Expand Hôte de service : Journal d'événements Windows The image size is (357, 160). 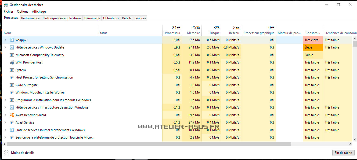5,130
